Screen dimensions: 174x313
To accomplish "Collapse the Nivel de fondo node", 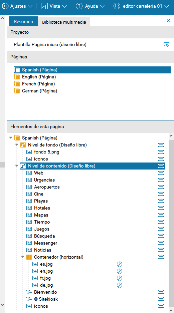I will click(x=17, y=145).
